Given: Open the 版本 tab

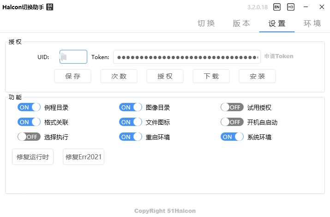Looking at the screenshot, I should [x=241, y=24].
